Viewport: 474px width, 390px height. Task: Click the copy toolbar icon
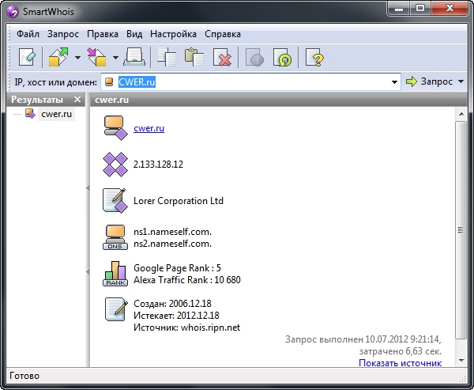pos(167,57)
